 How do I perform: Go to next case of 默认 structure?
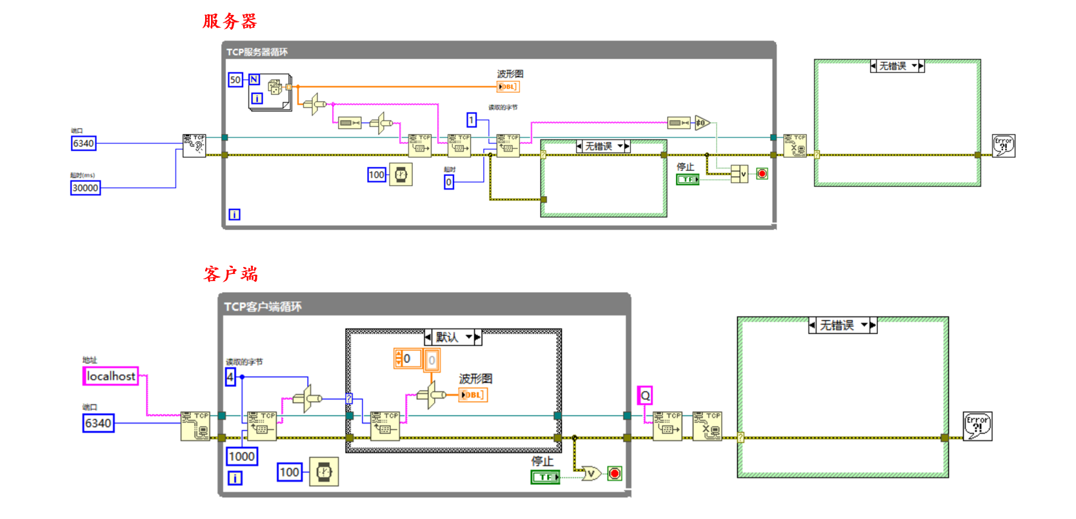[478, 337]
